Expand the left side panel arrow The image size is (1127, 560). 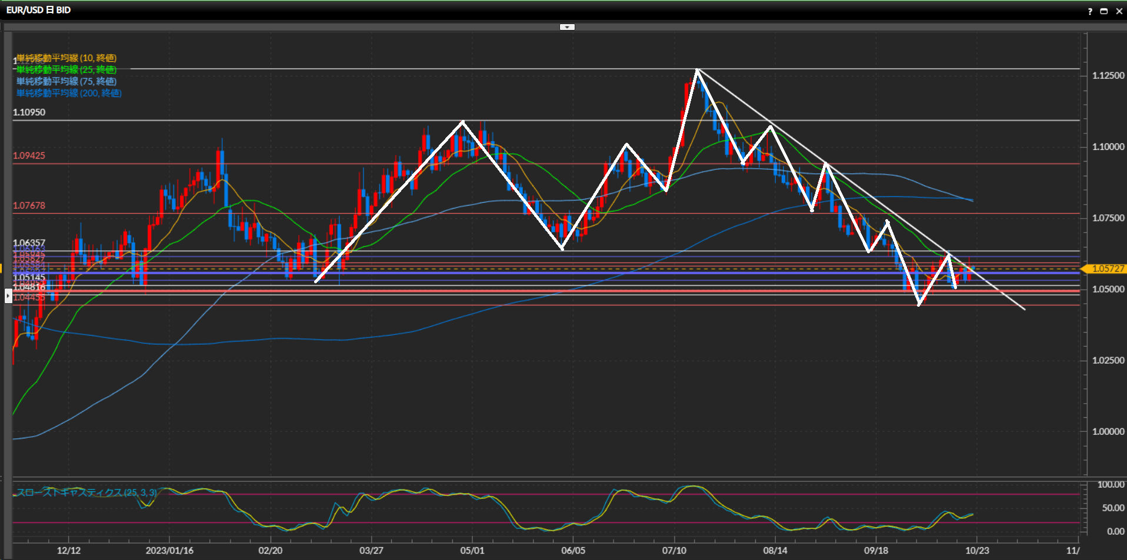[x=8, y=296]
